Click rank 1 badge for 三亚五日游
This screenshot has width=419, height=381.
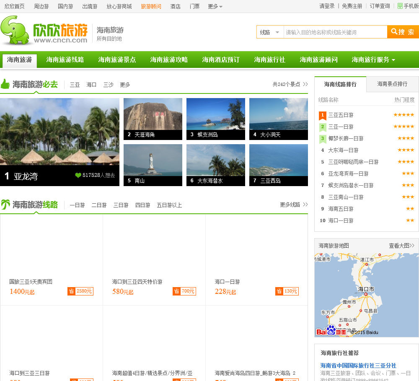[323, 115]
